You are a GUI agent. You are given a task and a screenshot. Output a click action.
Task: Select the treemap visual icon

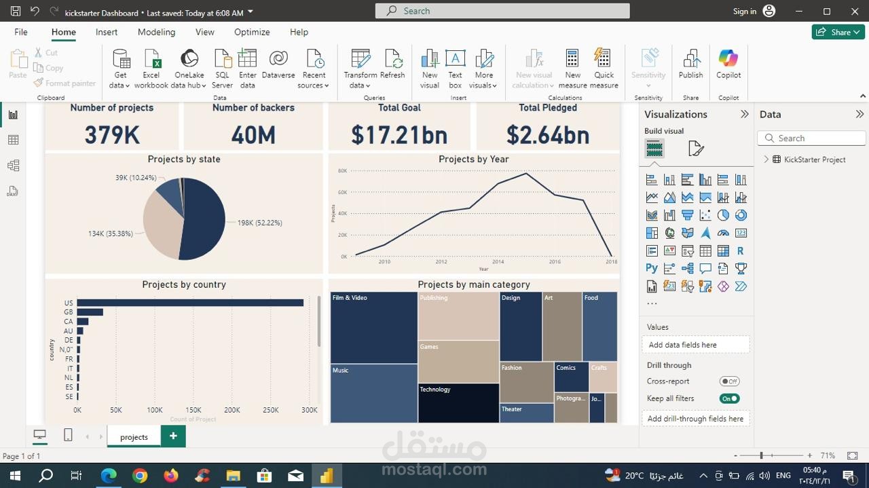click(652, 232)
